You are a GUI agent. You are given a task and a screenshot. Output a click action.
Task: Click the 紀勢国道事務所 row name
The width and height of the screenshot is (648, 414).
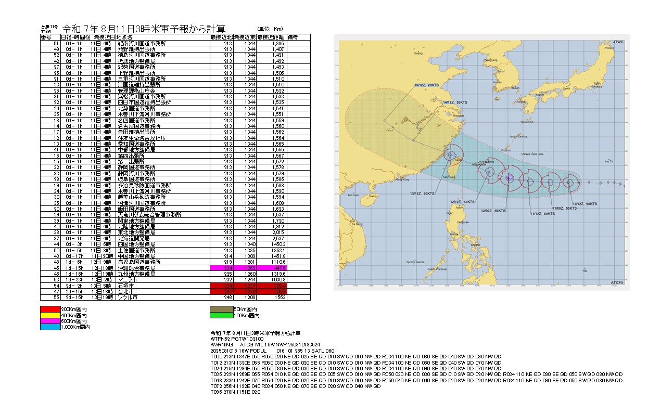coord(136,66)
